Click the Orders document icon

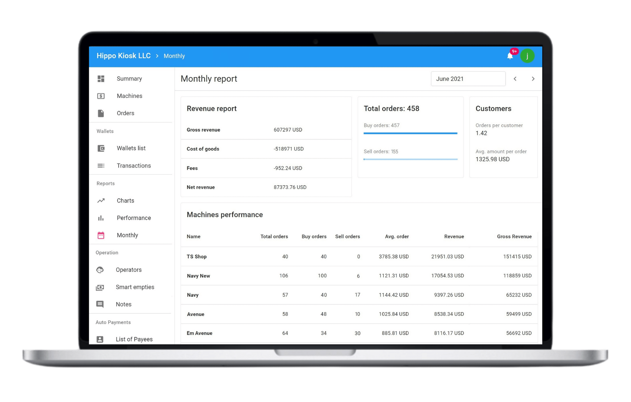coord(101,113)
